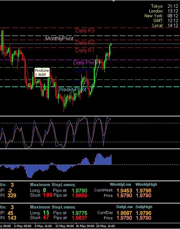This screenshot has width=180, height=229.
Task: Click the DailyHigh column header
Action: tap(144, 207)
